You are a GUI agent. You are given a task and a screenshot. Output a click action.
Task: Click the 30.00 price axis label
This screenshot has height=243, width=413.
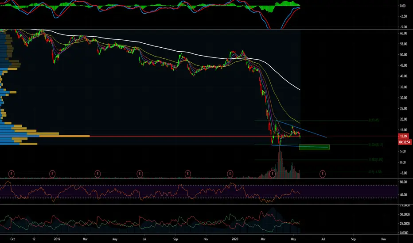pos(404,98)
